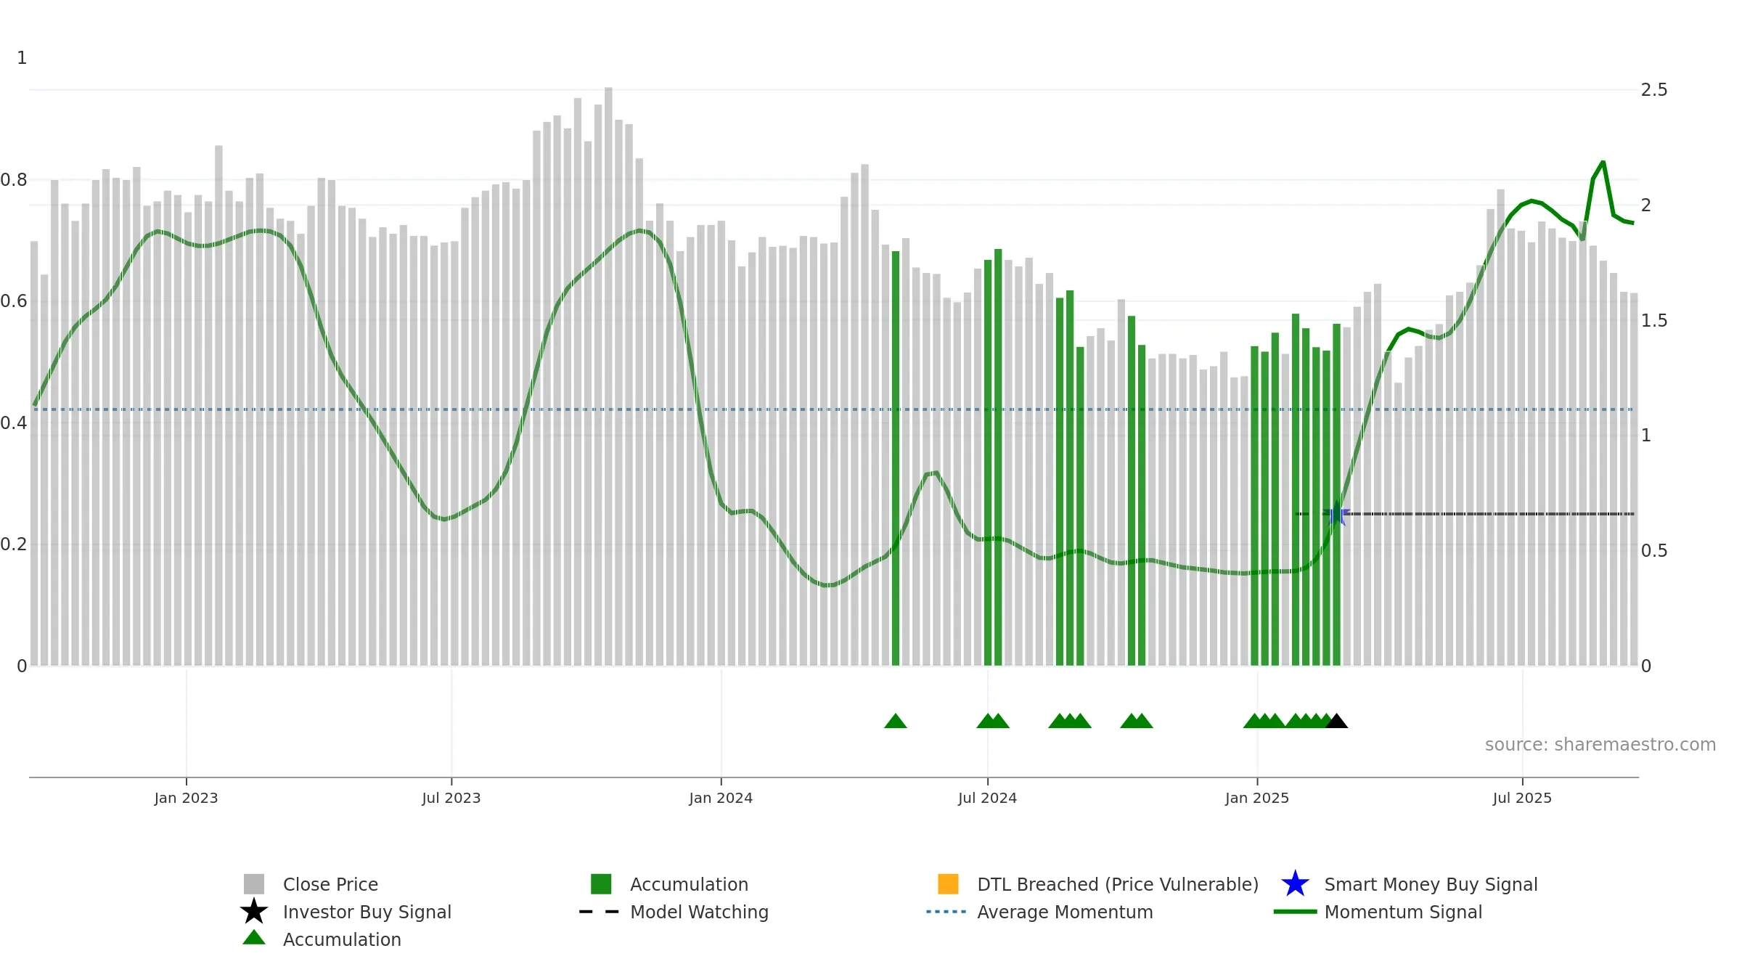Click the DTL Breached (Price Vulnerable) label
The width and height of the screenshot is (1742, 980).
[1118, 884]
